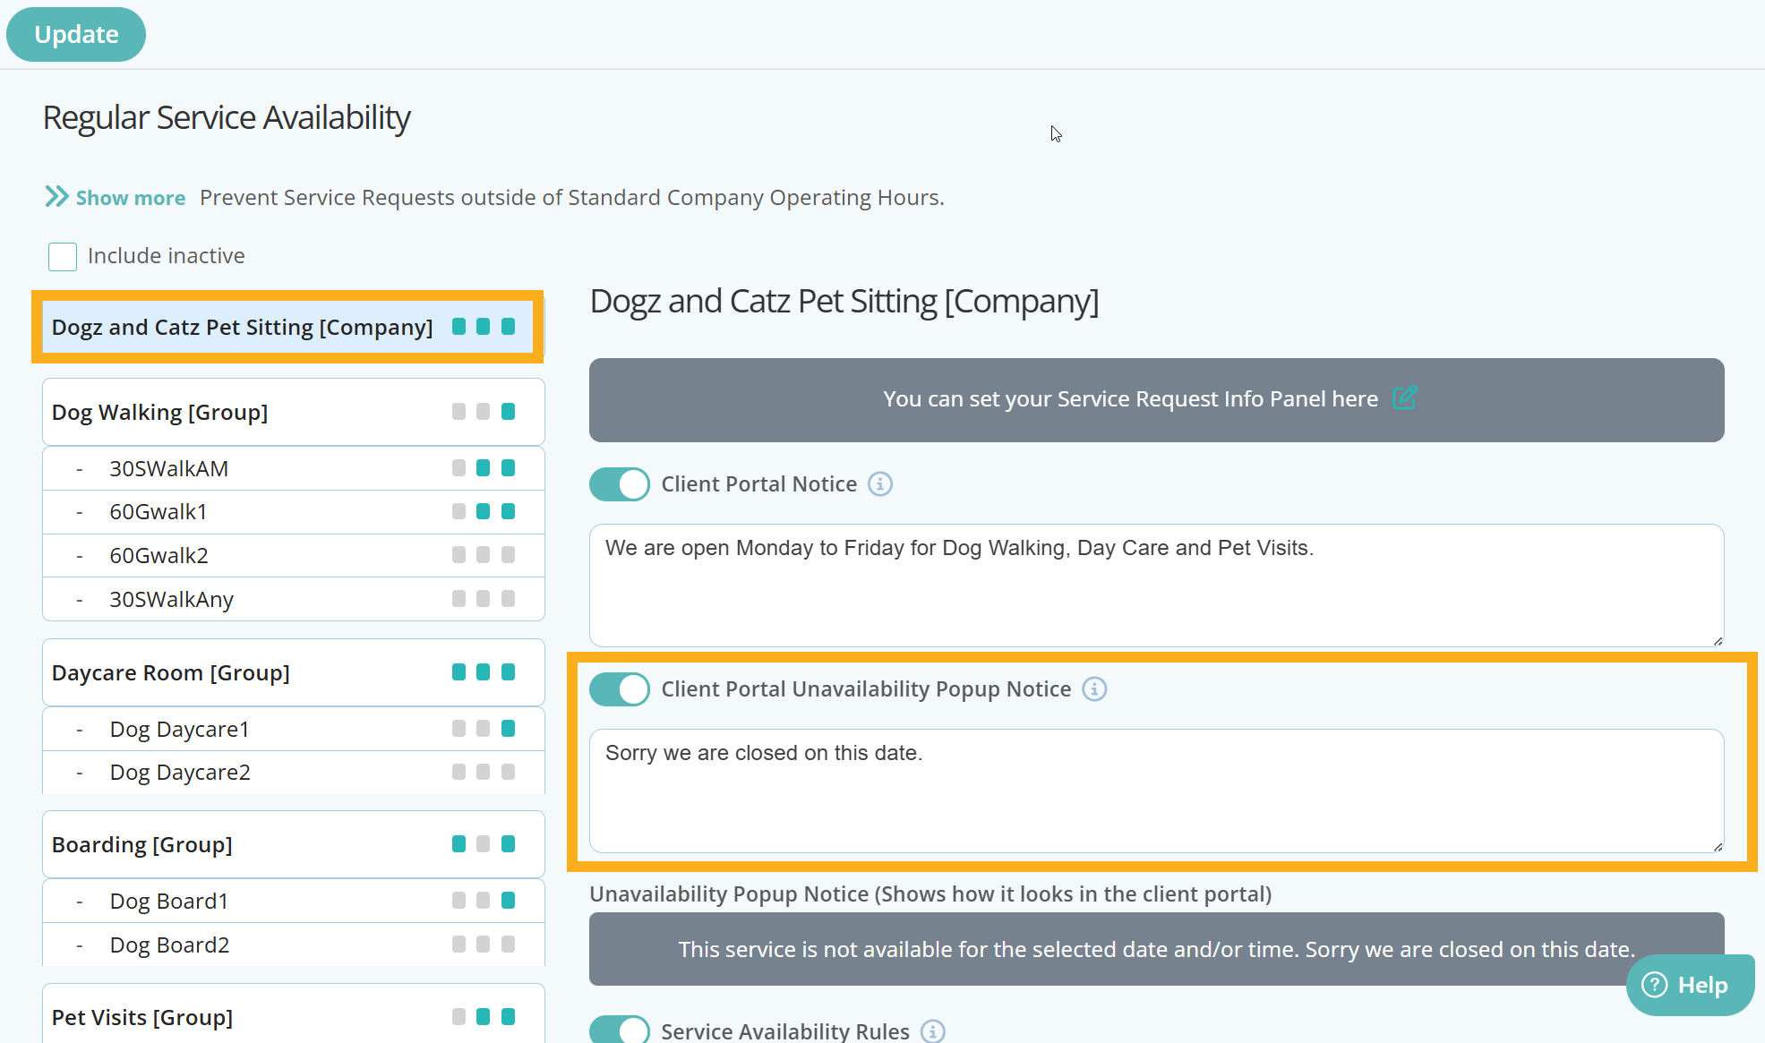Click the double chevron Show more icon
Screen dimensions: 1765x1043
coord(56,197)
